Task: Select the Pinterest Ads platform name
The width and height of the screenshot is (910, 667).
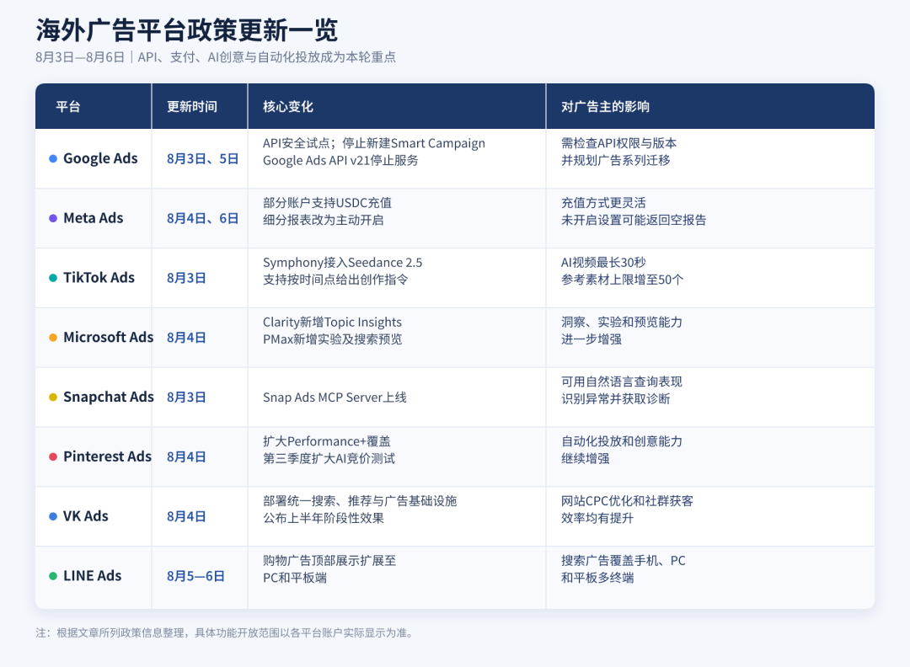Action: (x=107, y=457)
